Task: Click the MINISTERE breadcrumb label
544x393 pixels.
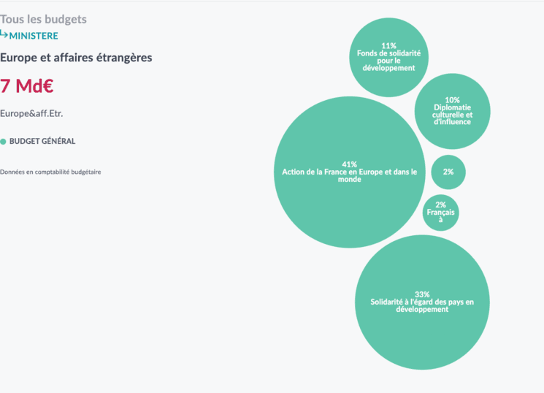Action: [34, 35]
